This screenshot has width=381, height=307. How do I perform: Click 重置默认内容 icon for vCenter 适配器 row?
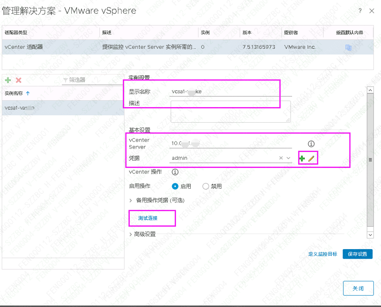(348, 47)
